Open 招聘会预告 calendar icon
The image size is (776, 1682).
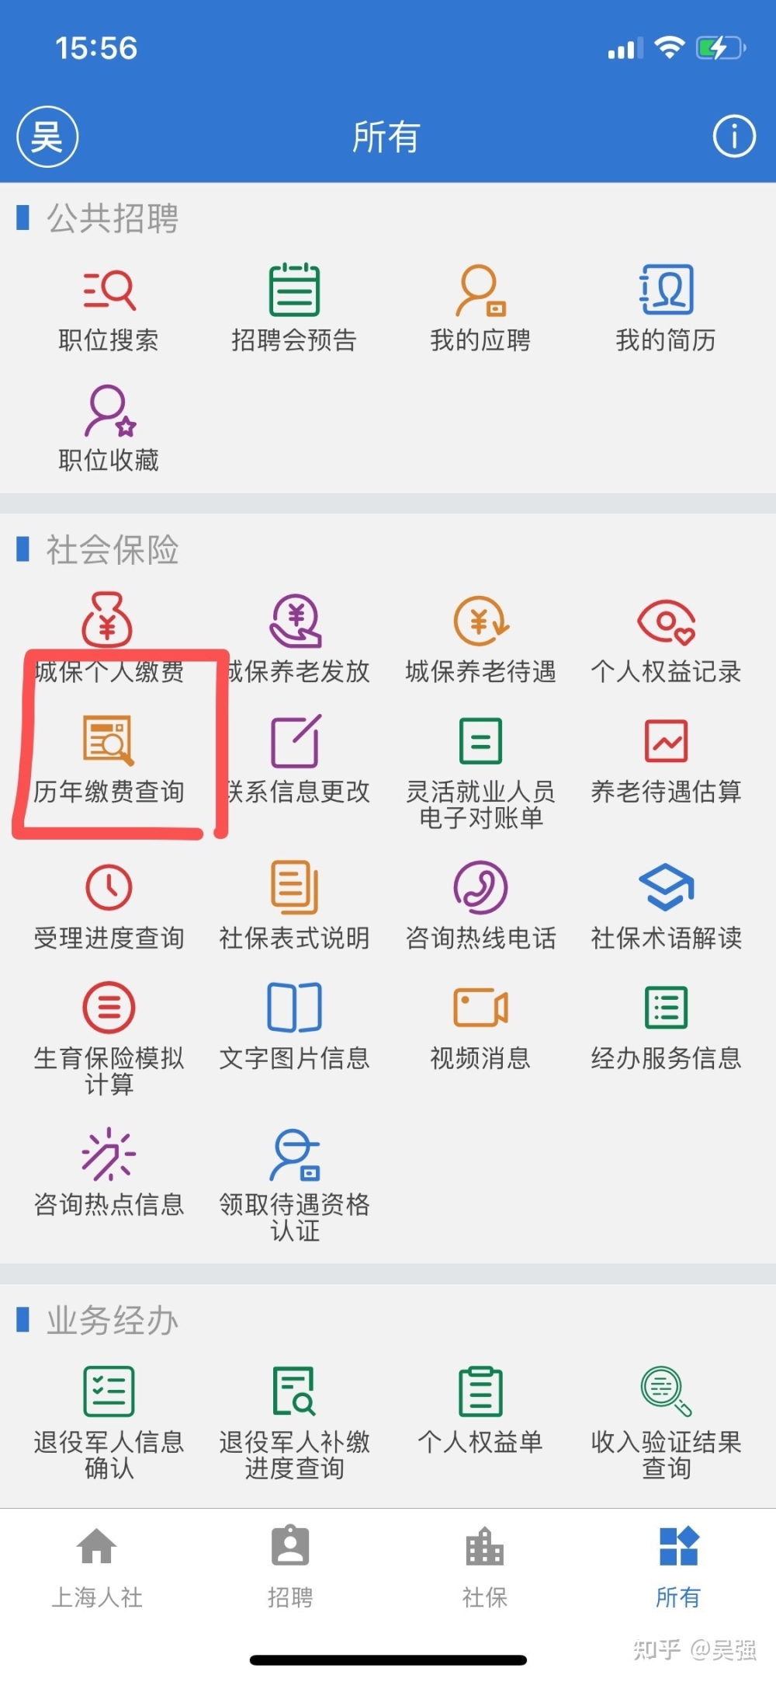click(x=294, y=289)
